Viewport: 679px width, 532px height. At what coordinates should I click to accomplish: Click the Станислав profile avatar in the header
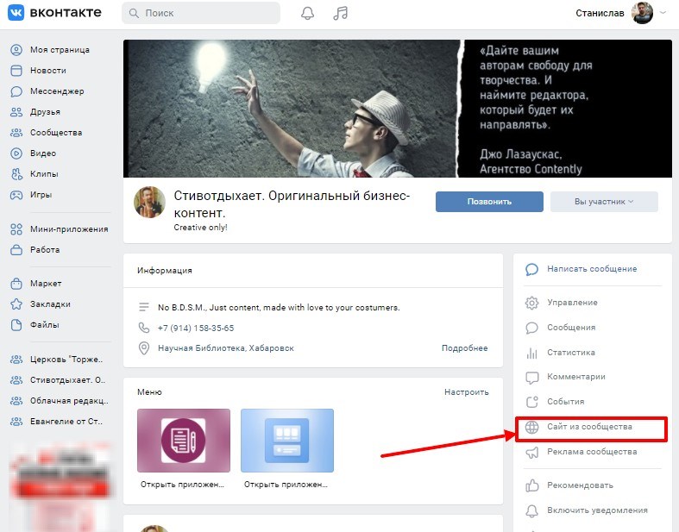(642, 13)
